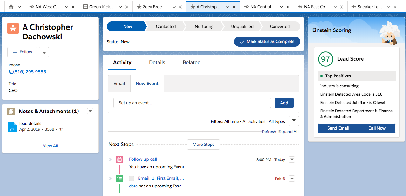Click the Call Now button
The image size is (406, 196).
tap(377, 128)
